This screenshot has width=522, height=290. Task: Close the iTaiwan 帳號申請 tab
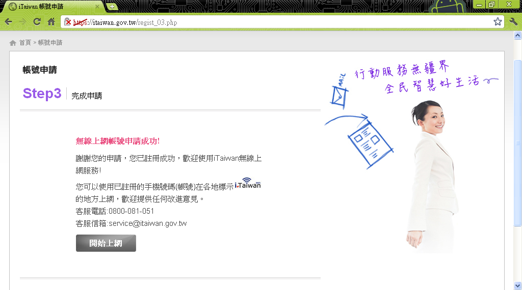(x=97, y=7)
